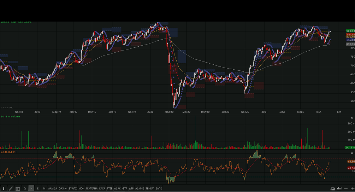Image resolution: width=355 pixels, height=192 pixels.
Task: Load the FTSE symbol chart
Action: pyautogui.click(x=110, y=189)
